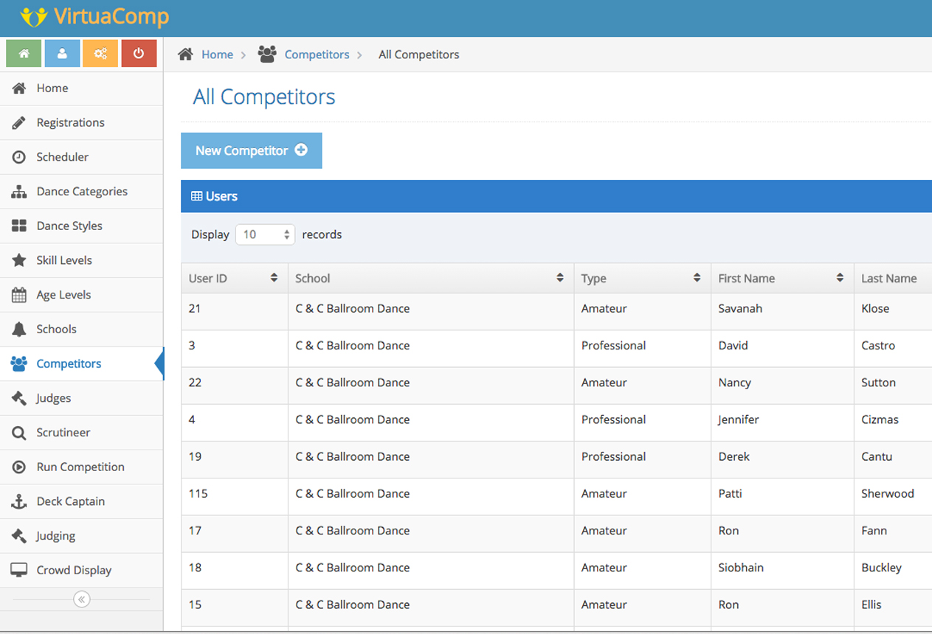Collapse the sidebar with double-chevron icon
This screenshot has height=634, width=932.
point(82,599)
